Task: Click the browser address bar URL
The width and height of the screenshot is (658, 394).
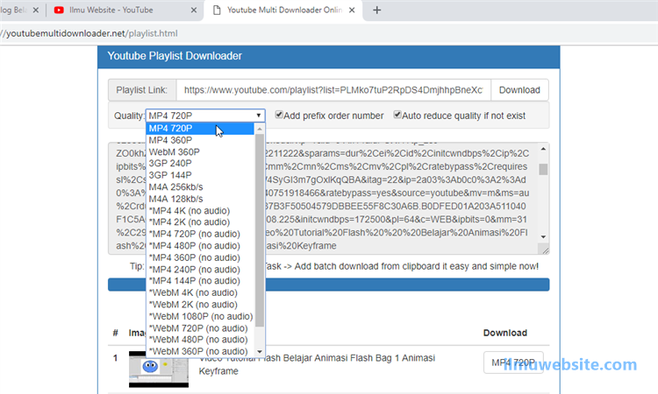Action: pos(90,33)
